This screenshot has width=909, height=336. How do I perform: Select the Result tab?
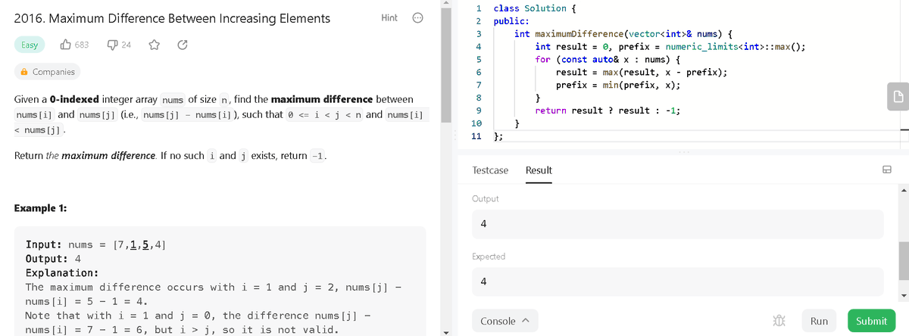539,170
